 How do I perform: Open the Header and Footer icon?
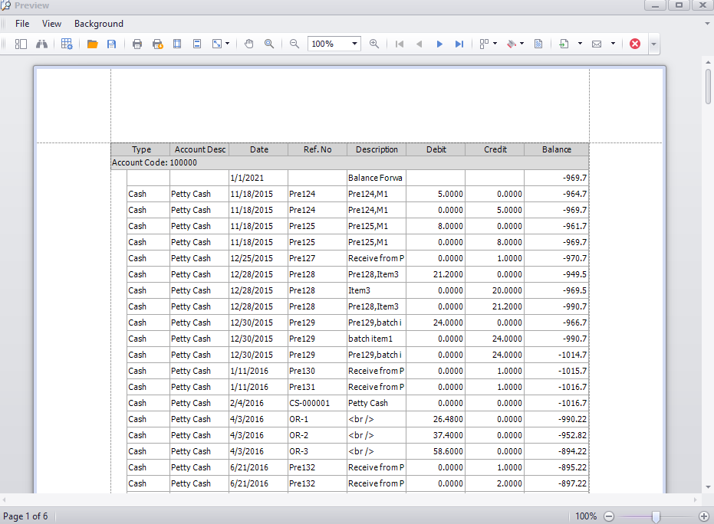click(197, 44)
